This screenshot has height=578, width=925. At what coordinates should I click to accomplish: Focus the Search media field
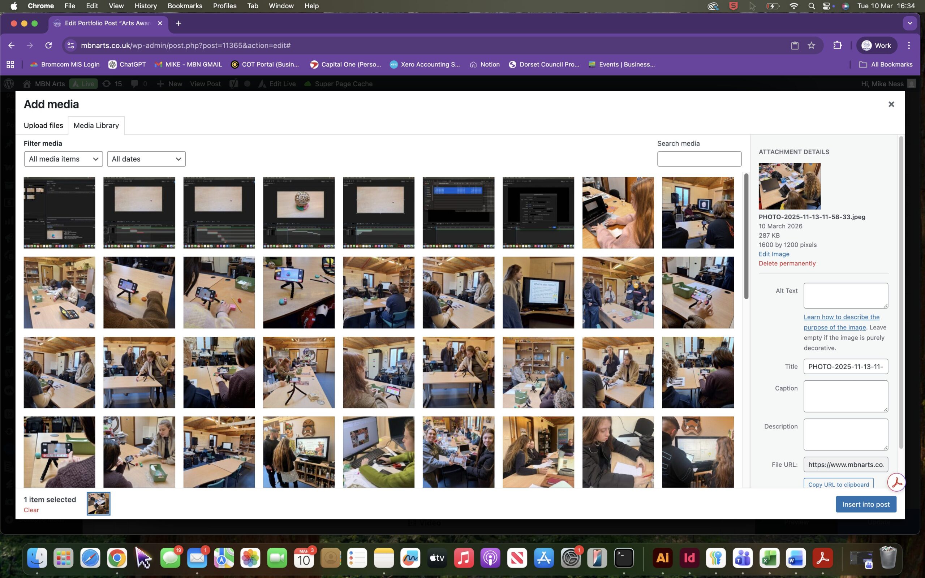pos(699,159)
